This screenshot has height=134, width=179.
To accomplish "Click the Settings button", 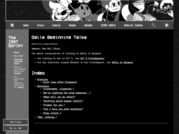I will point(16,122).
